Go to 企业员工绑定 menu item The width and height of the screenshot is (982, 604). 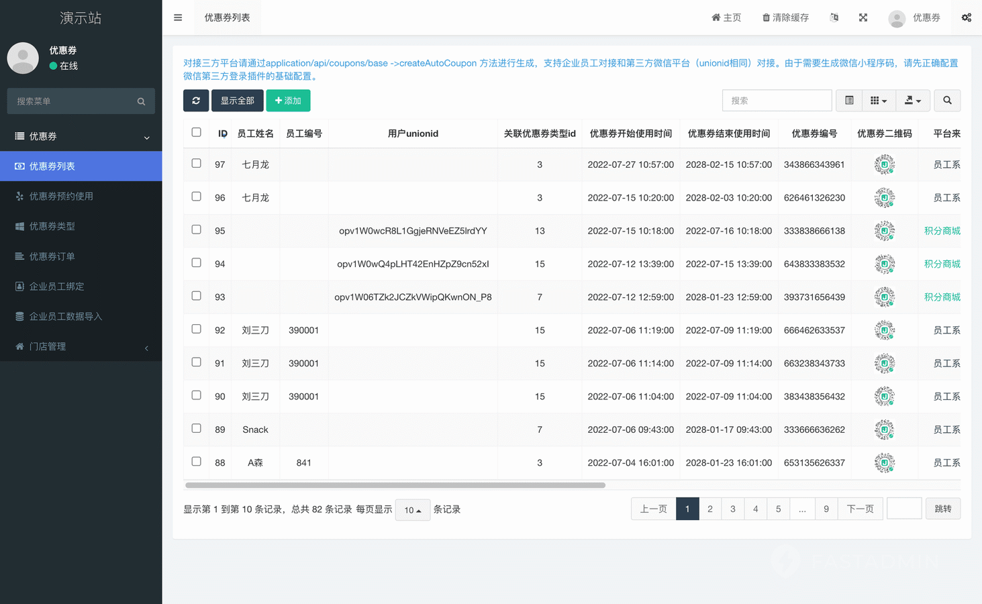[x=56, y=287]
